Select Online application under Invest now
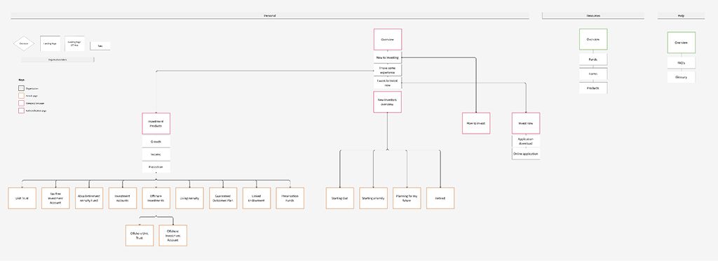718x261 pixels. [526, 153]
